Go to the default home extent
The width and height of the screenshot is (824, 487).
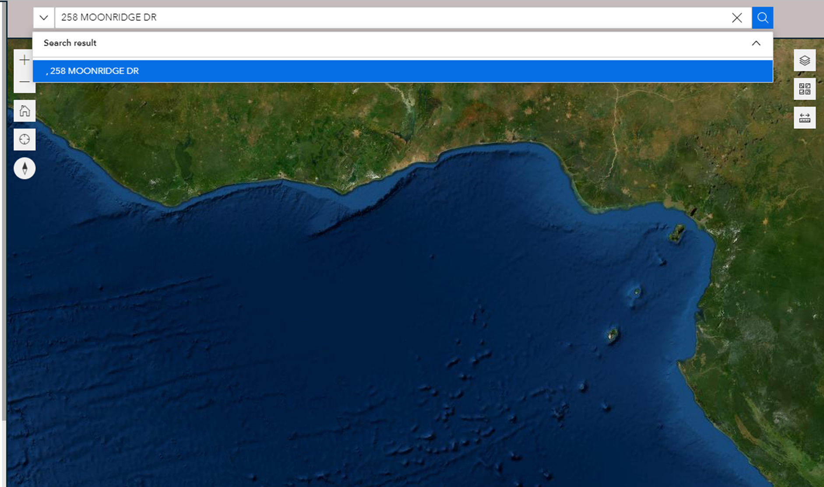[25, 111]
